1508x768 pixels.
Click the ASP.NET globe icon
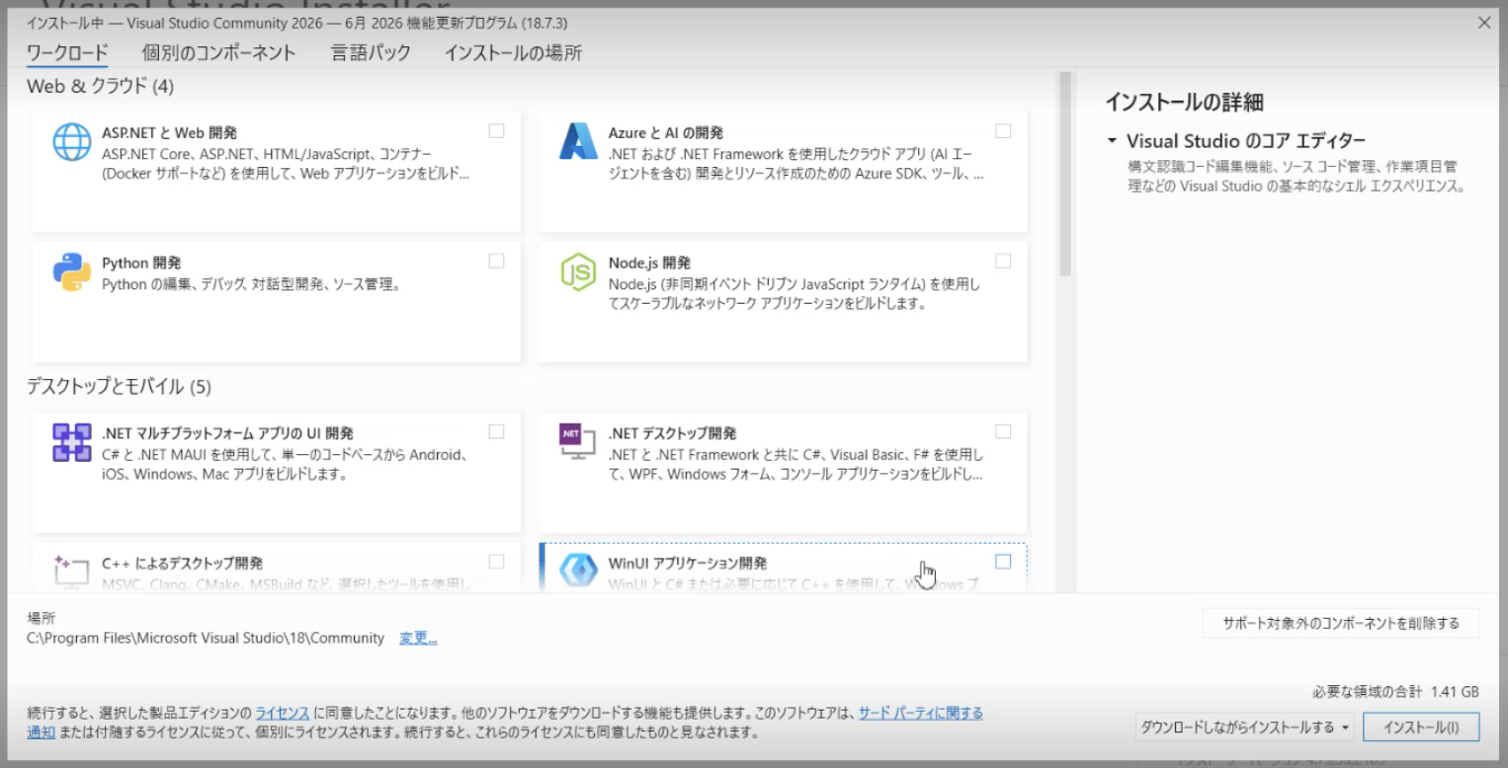point(72,142)
